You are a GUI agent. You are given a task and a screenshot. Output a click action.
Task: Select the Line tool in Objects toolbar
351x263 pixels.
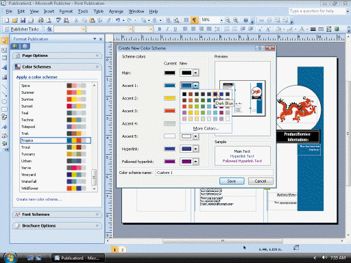pos(4,86)
